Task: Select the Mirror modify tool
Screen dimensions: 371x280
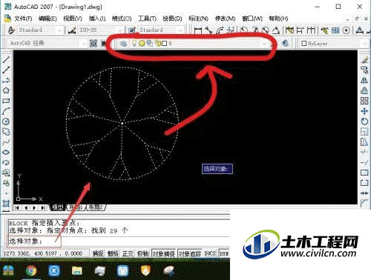Action: click(x=364, y=80)
